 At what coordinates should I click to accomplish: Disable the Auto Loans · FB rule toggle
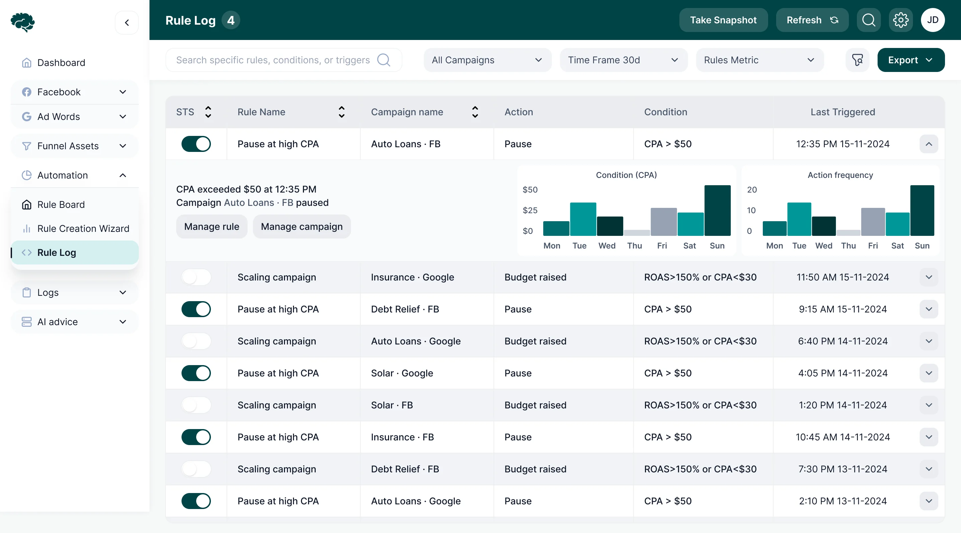click(196, 144)
